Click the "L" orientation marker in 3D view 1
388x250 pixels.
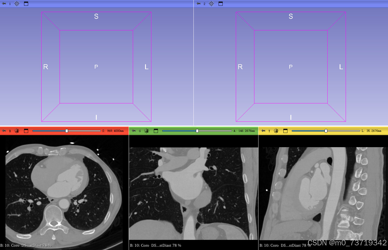pos(146,67)
